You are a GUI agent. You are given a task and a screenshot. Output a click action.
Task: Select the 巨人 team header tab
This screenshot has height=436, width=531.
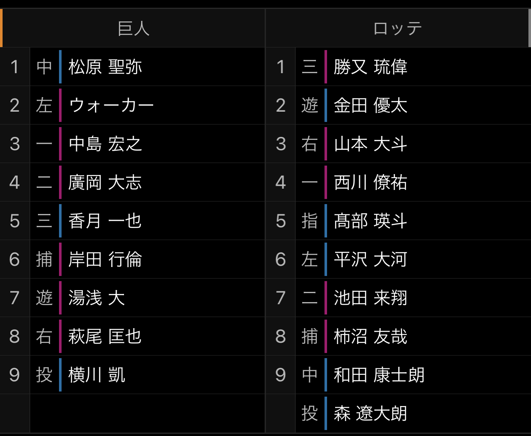coord(133,28)
